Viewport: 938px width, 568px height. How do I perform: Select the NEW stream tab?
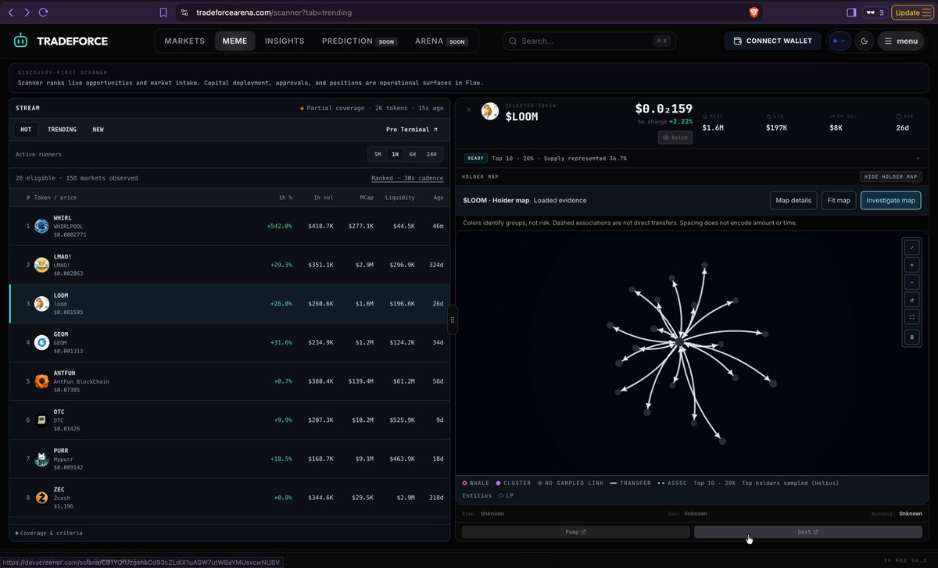click(98, 130)
